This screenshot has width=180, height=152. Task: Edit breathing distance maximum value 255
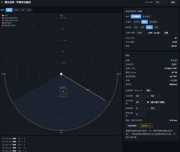[x=155, y=108]
